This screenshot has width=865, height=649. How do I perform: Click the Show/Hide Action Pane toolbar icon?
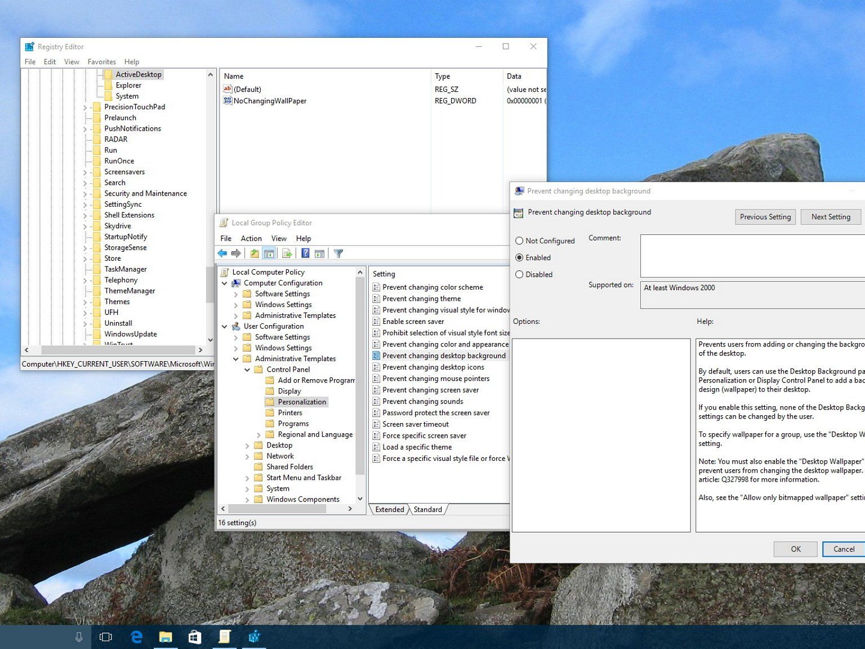click(319, 254)
